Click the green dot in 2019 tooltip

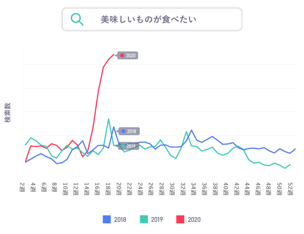point(123,146)
